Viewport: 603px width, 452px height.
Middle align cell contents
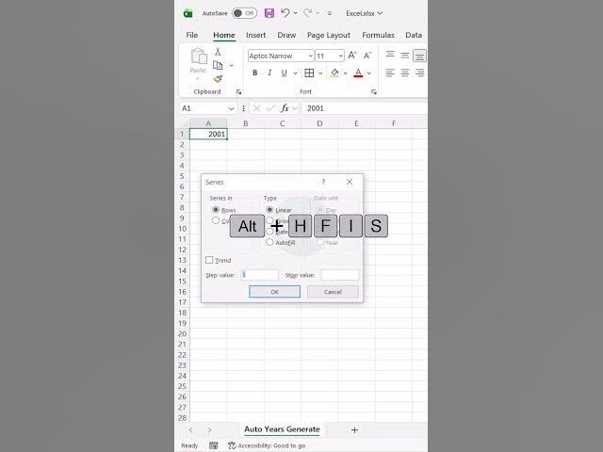(404, 56)
